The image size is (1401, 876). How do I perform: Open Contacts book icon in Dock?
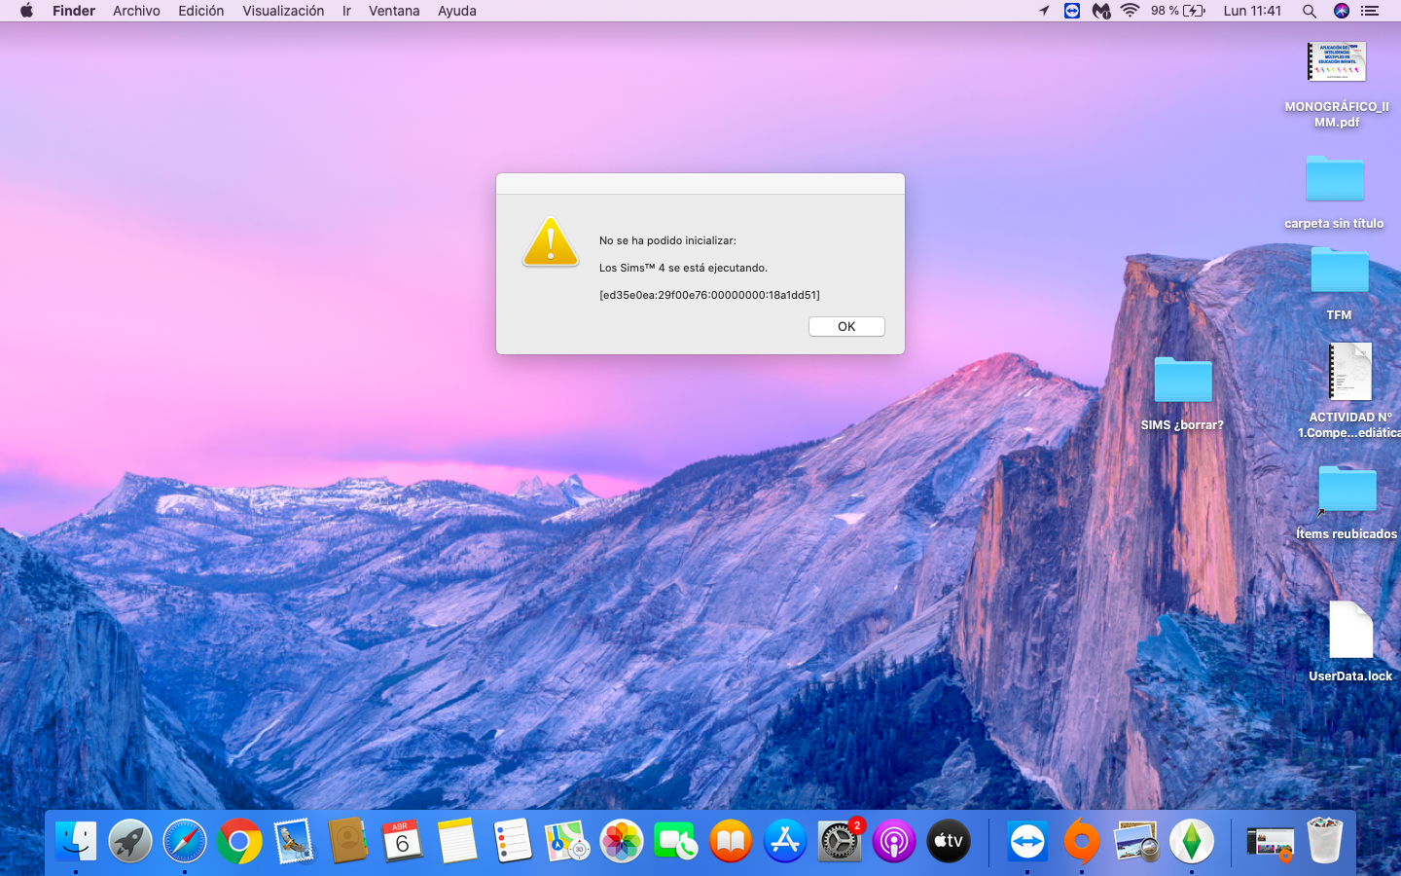coord(348,841)
